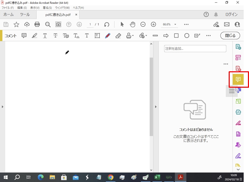Choose the arrow selection tool
This screenshot has width=249, height=182.
(122, 24)
